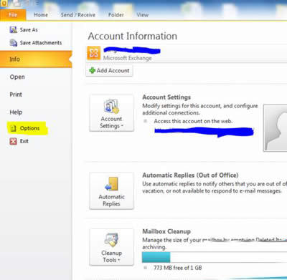
Task: Open the Microsoft Exchange account selector
Action: (187, 54)
